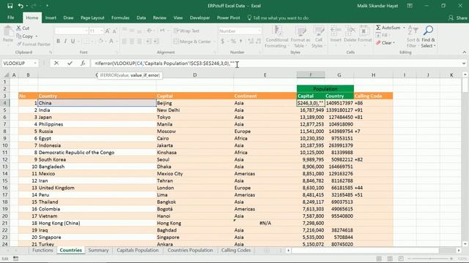Viewport: 469px width, 263px height.
Task: Undo the last action
Action: coord(21,6)
